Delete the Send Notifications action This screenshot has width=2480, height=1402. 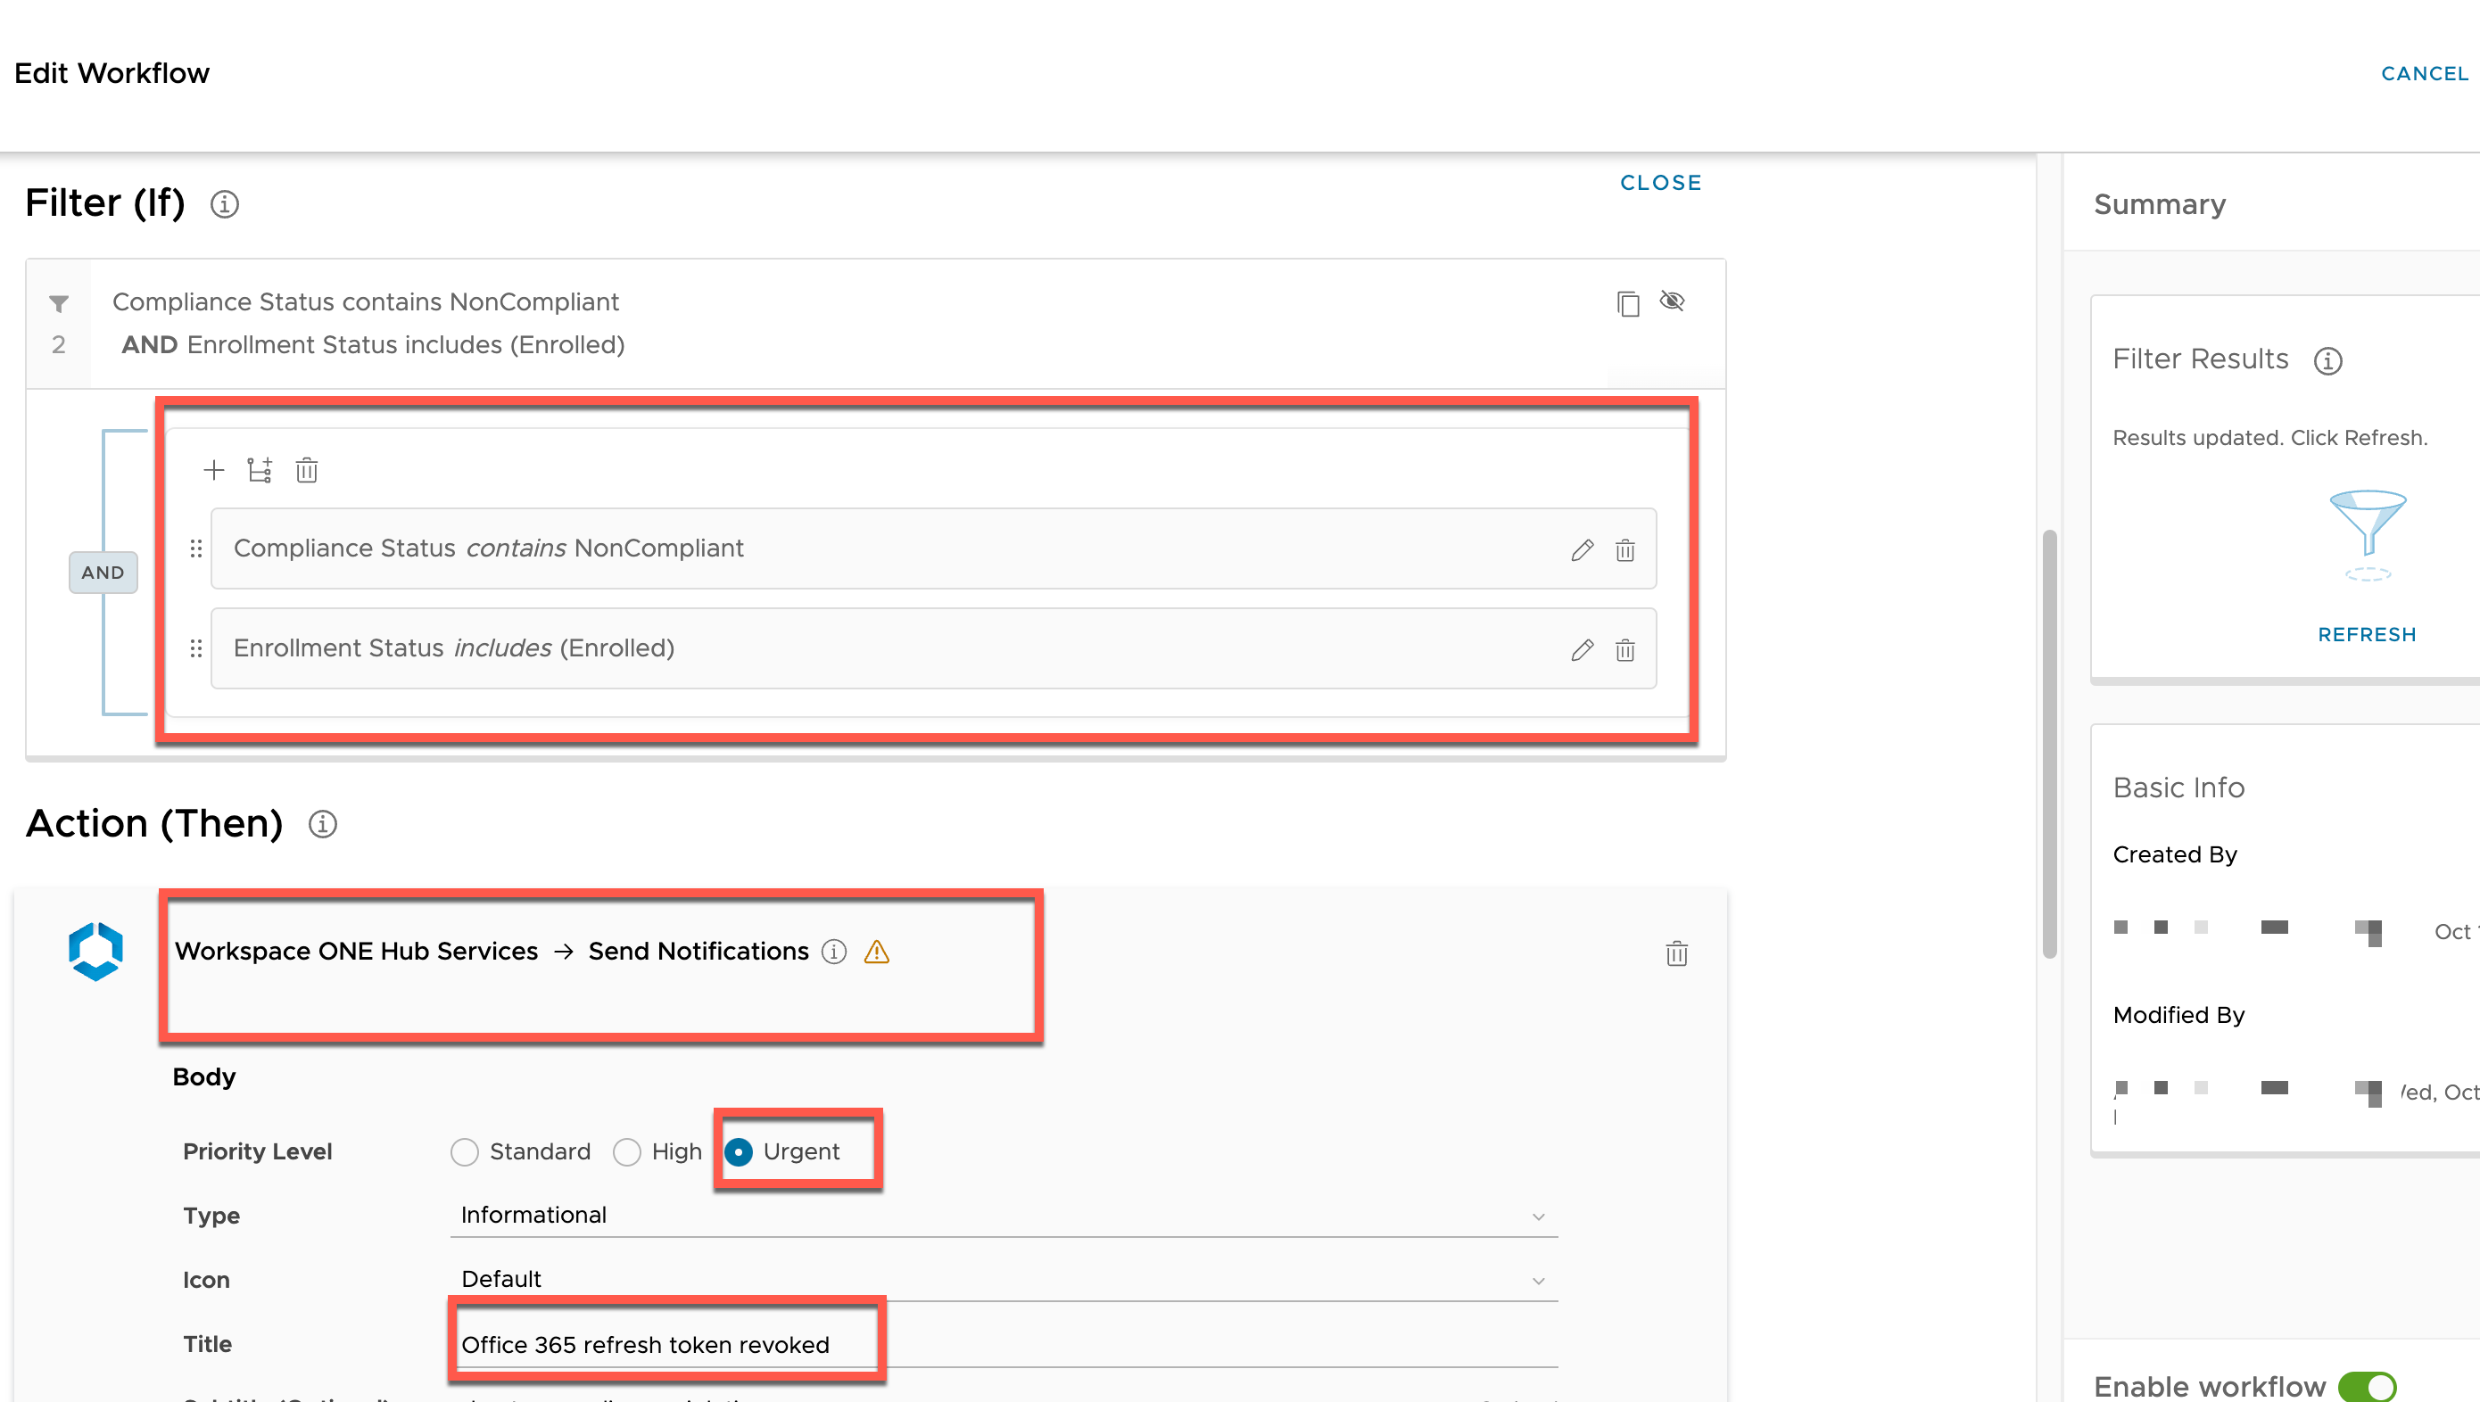[1677, 953]
